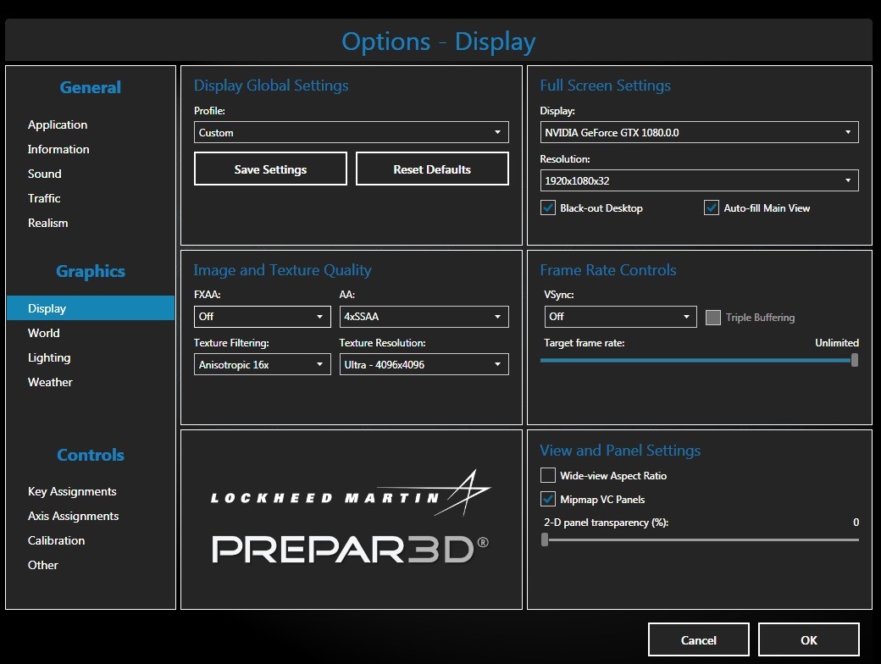
Task: Open the AA dropdown showing 4xSSAA
Action: click(424, 316)
